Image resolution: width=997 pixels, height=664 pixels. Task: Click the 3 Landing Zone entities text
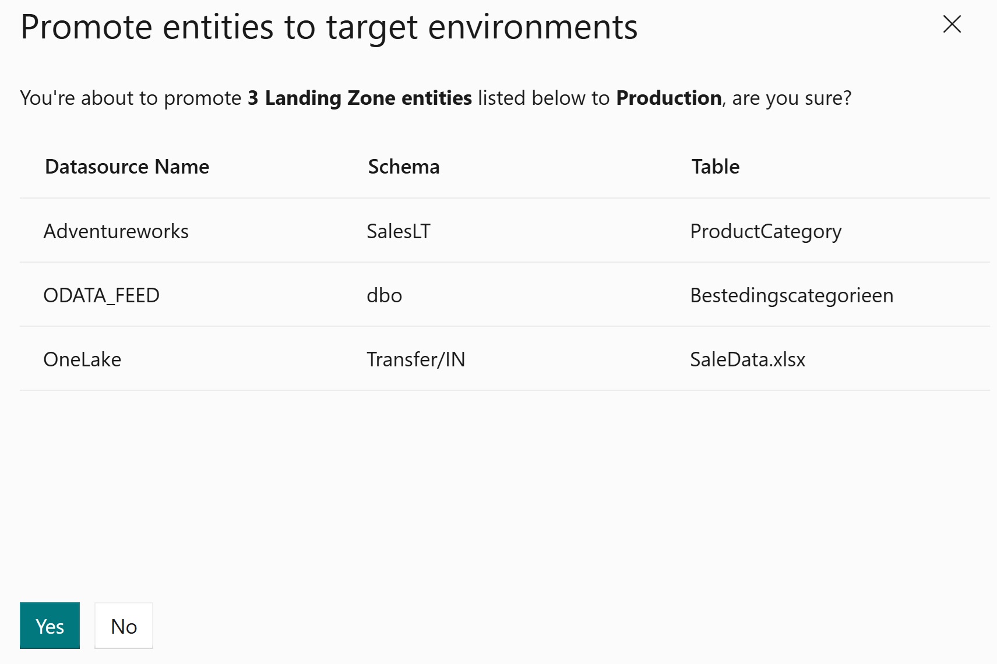(x=360, y=98)
